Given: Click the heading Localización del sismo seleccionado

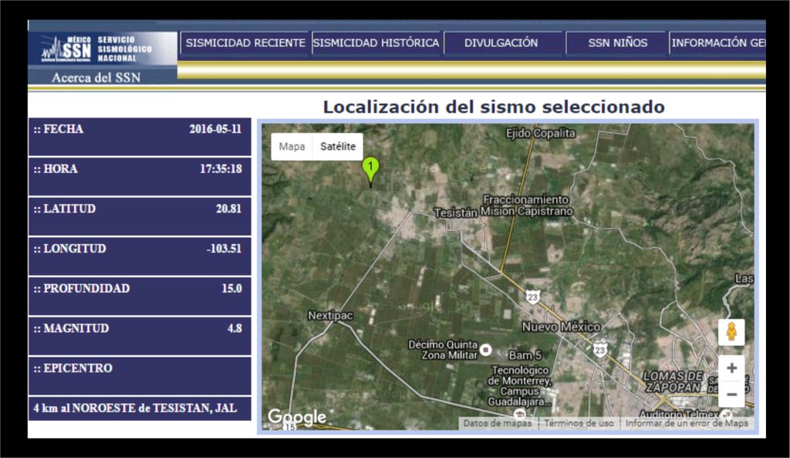Looking at the screenshot, I should click(x=494, y=107).
